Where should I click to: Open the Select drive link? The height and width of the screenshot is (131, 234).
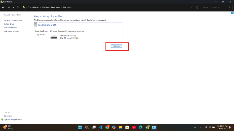9,24
